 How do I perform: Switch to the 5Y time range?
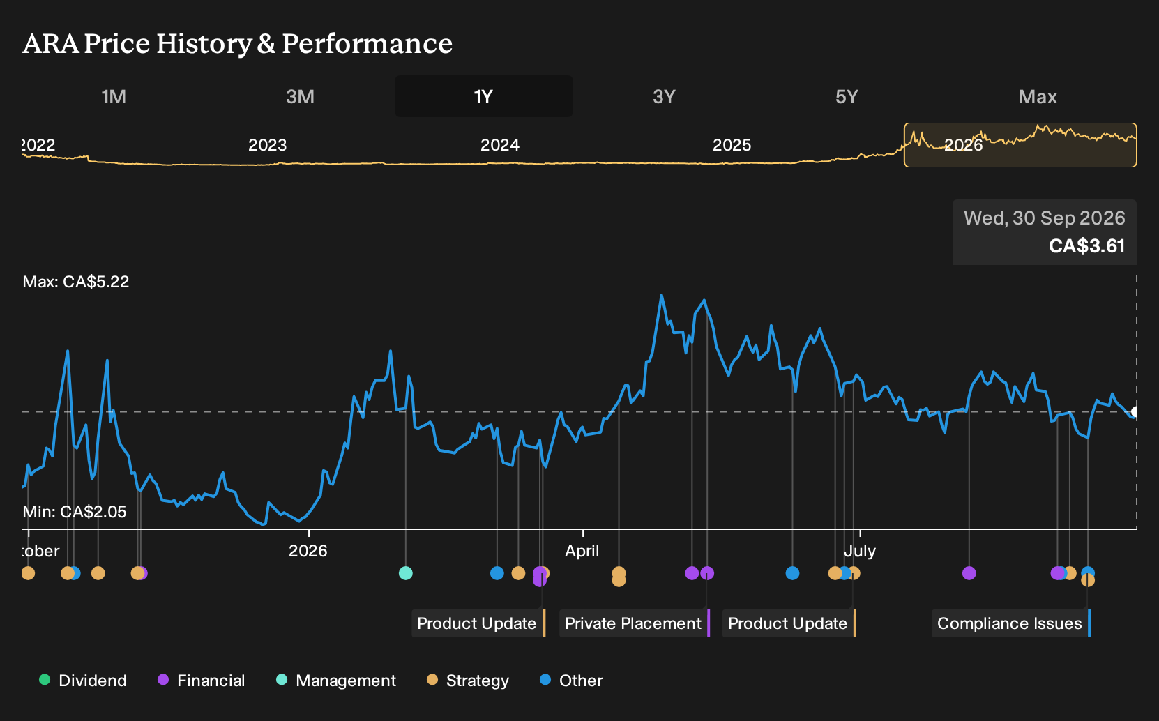click(x=847, y=96)
